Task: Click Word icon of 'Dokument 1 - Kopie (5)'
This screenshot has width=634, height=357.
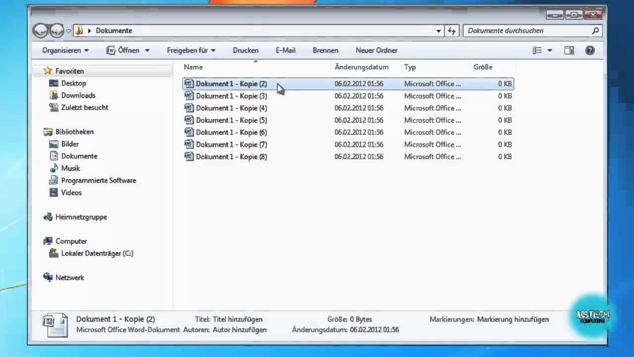Action: click(x=189, y=120)
